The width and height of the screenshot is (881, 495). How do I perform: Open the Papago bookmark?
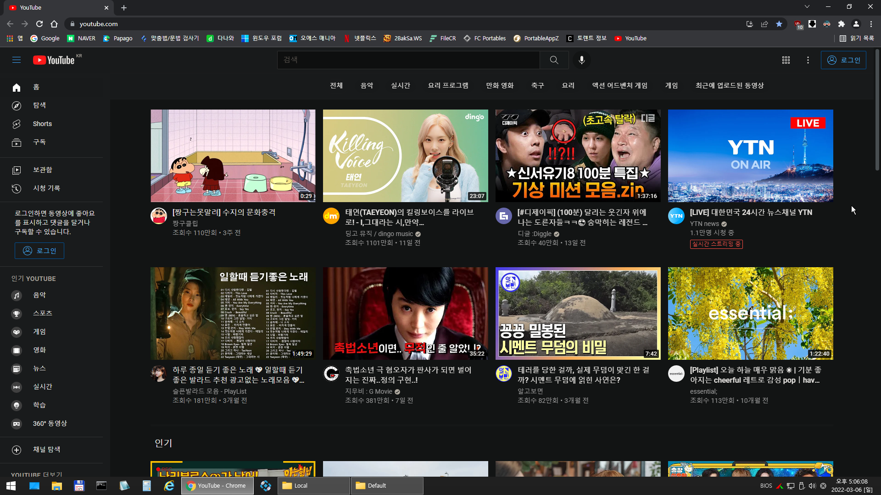coord(118,38)
